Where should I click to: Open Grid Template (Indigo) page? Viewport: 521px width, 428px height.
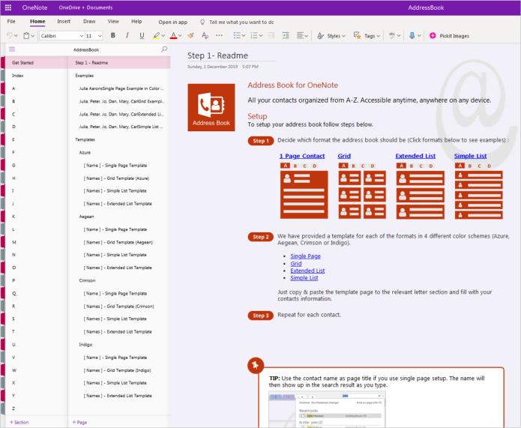pyautogui.click(x=120, y=370)
